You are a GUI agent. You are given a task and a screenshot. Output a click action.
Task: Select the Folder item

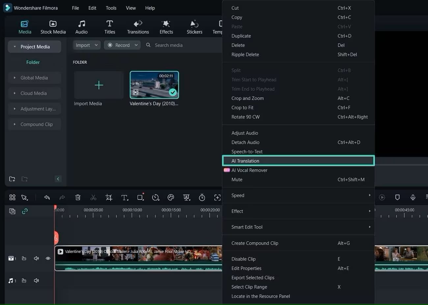(33, 62)
